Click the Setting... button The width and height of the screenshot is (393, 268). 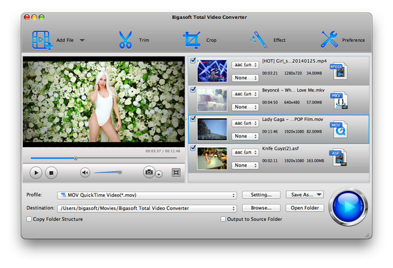pos(261,195)
